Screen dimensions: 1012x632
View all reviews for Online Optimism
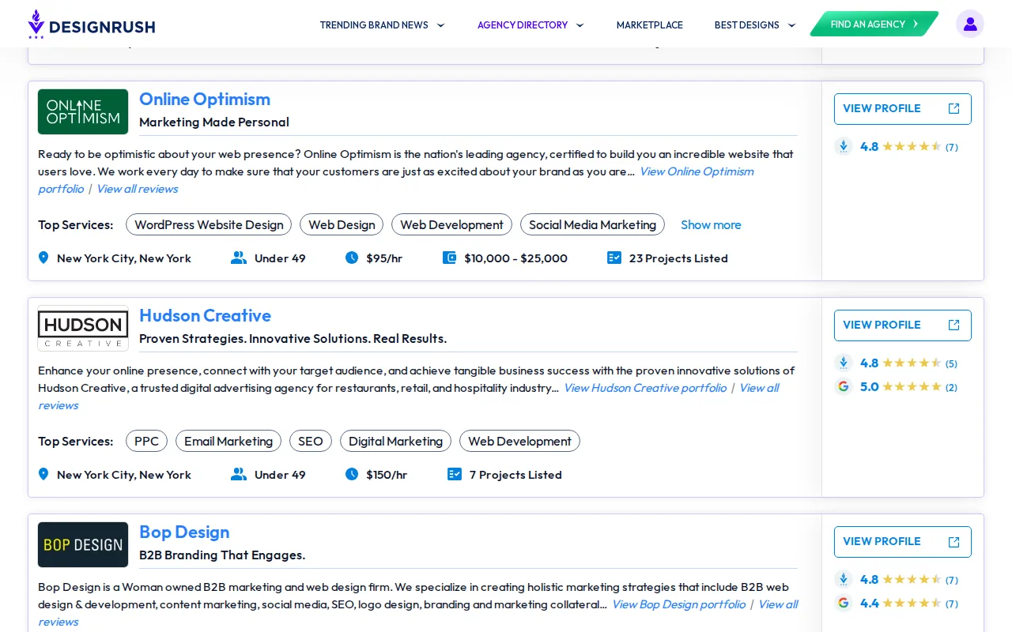pyautogui.click(x=138, y=189)
